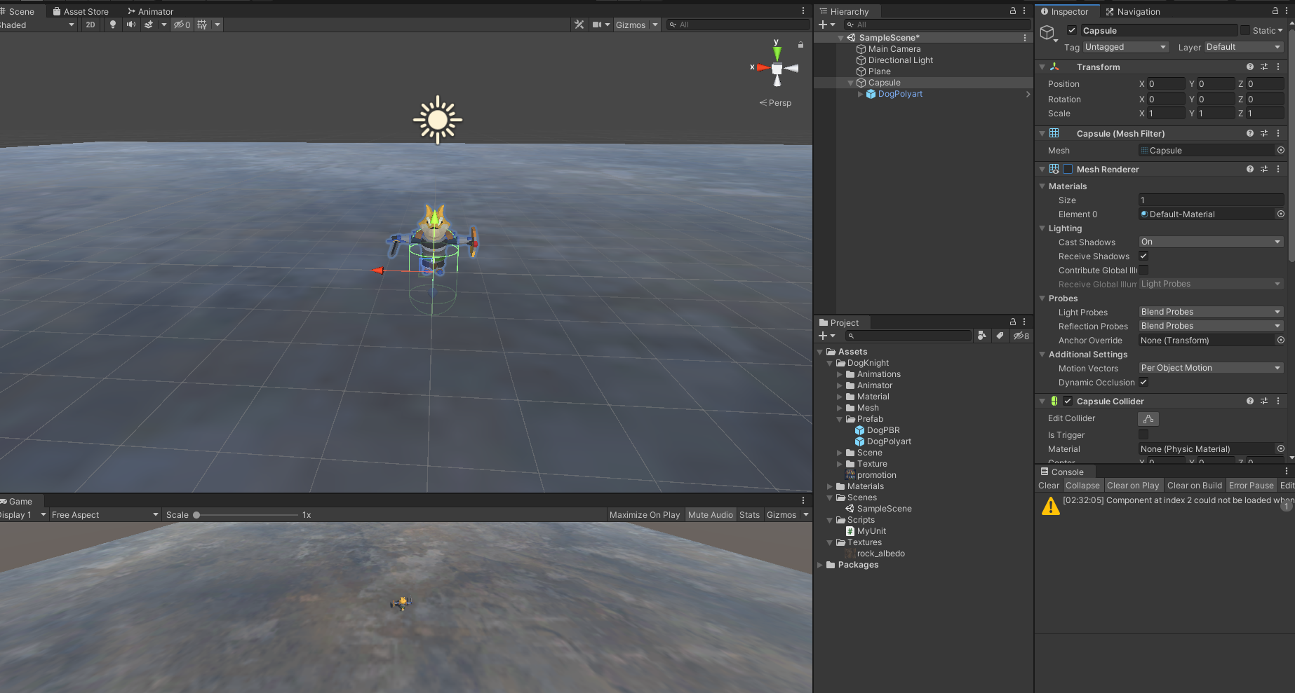This screenshot has width=1295, height=693.
Task: Toggle the Capsule Collider component checkbox
Action: tap(1068, 401)
